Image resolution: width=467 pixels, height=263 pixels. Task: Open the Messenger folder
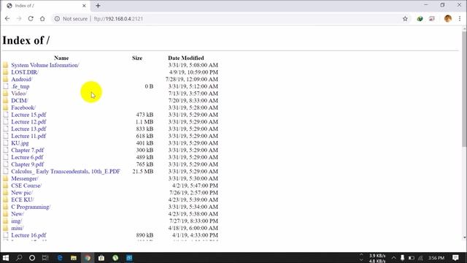click(25, 178)
